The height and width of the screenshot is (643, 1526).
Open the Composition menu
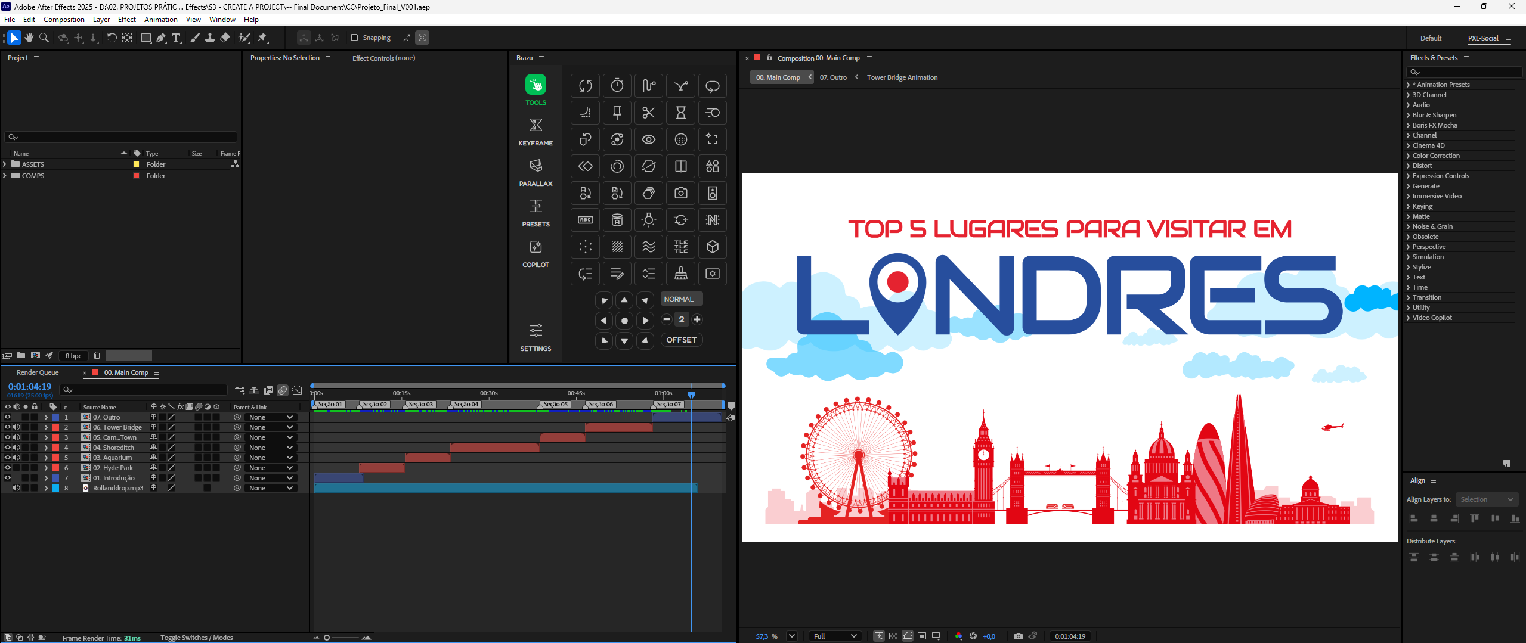coord(64,20)
